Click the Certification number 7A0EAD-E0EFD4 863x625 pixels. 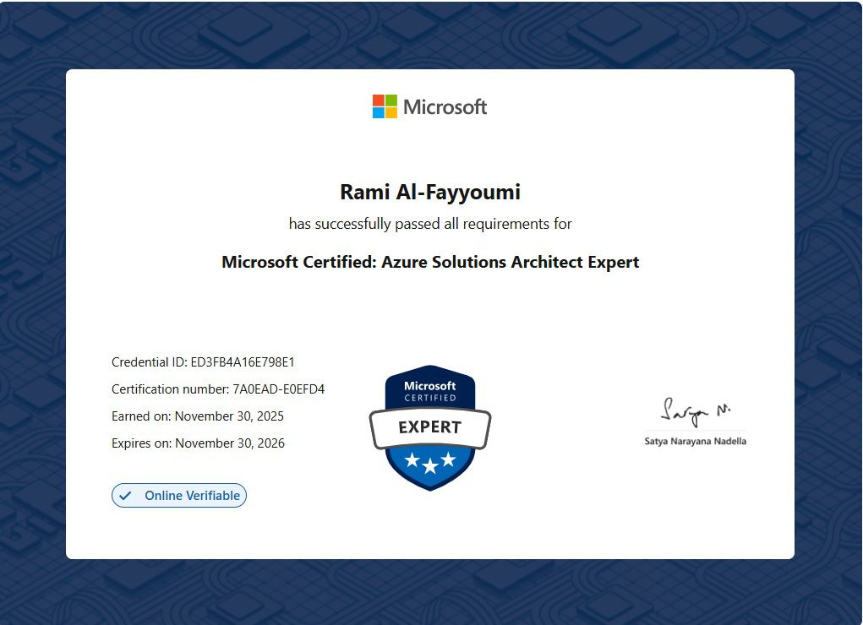278,389
